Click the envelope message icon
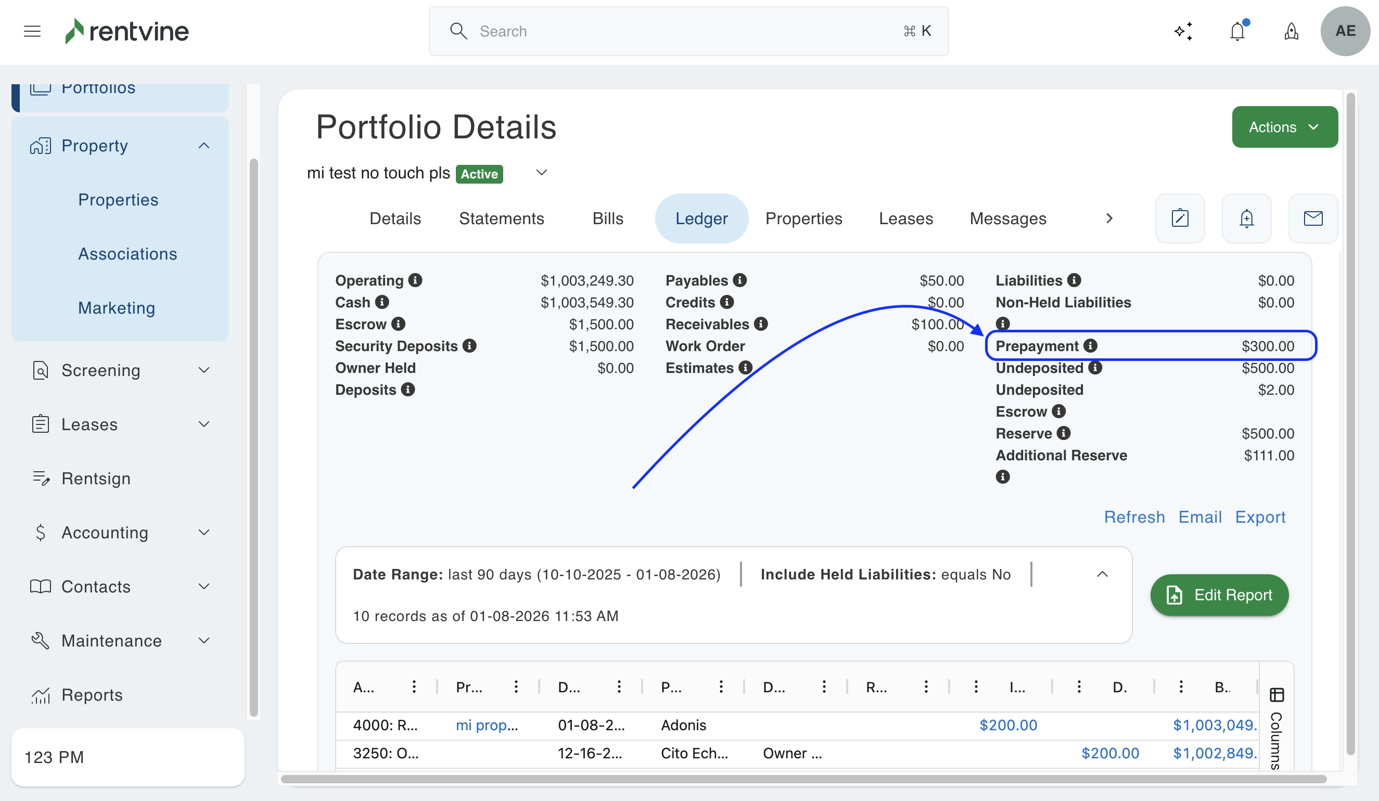Image resolution: width=1379 pixels, height=801 pixels. (1313, 218)
